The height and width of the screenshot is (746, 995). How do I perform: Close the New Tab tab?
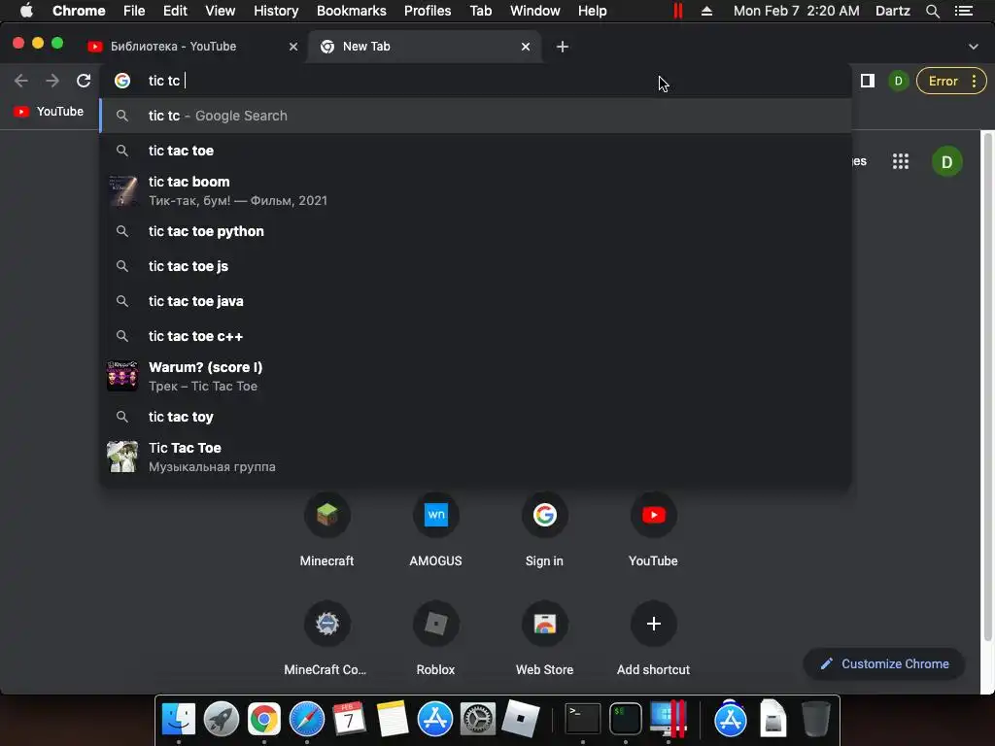click(526, 47)
